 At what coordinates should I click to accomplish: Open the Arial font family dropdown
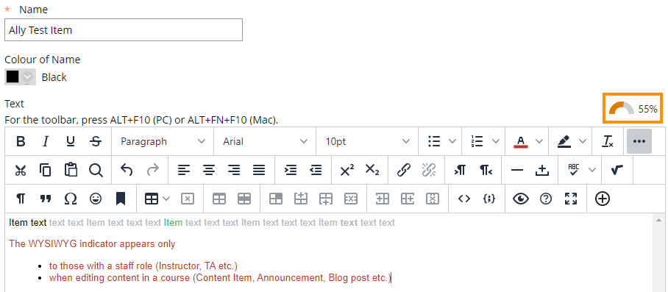click(265, 141)
